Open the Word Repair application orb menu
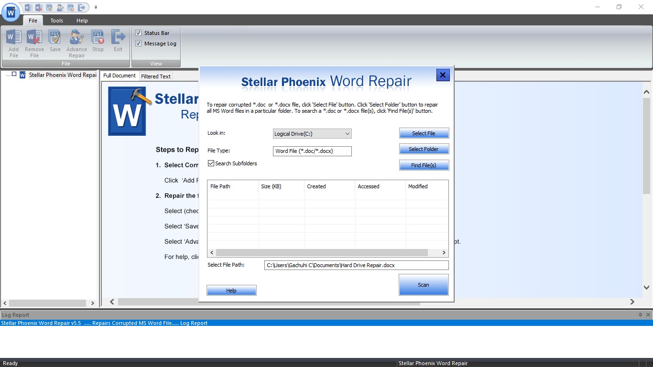The height and width of the screenshot is (367, 653). coord(11,12)
